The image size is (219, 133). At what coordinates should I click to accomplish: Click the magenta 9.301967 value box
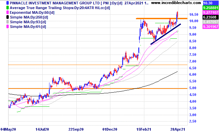tap(211, 27)
